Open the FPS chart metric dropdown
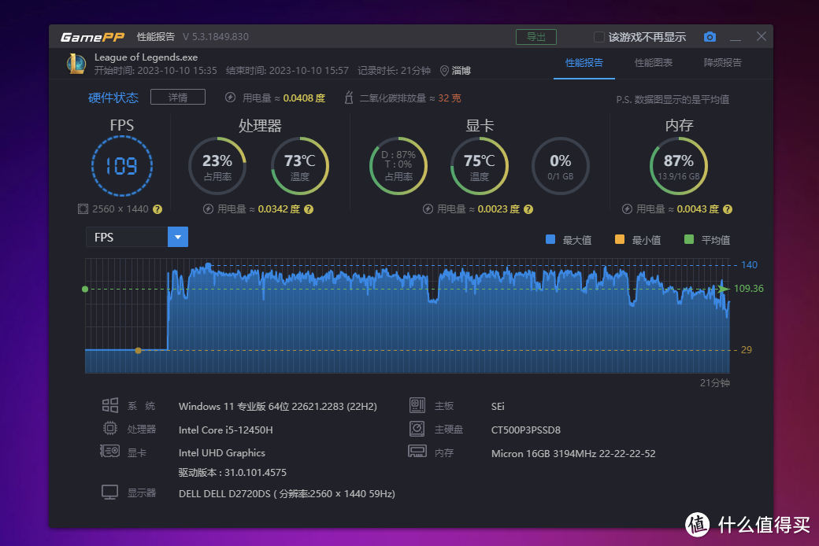819x546 pixels. pos(178,237)
